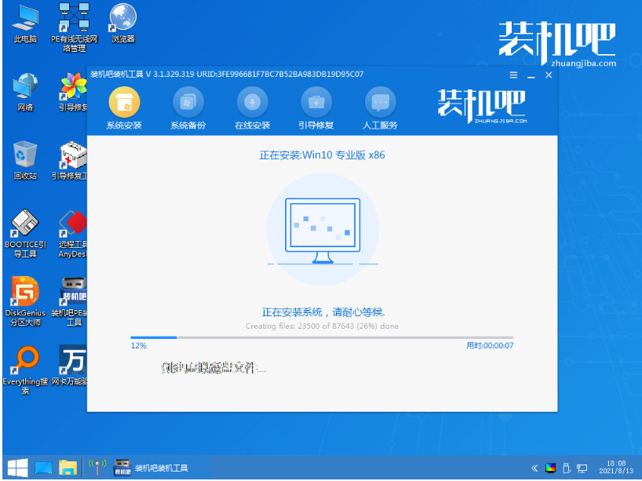Viewport: 642px width, 481px height.
Task: Select 装机吧装机工具 taskbar button
Action: (151, 468)
